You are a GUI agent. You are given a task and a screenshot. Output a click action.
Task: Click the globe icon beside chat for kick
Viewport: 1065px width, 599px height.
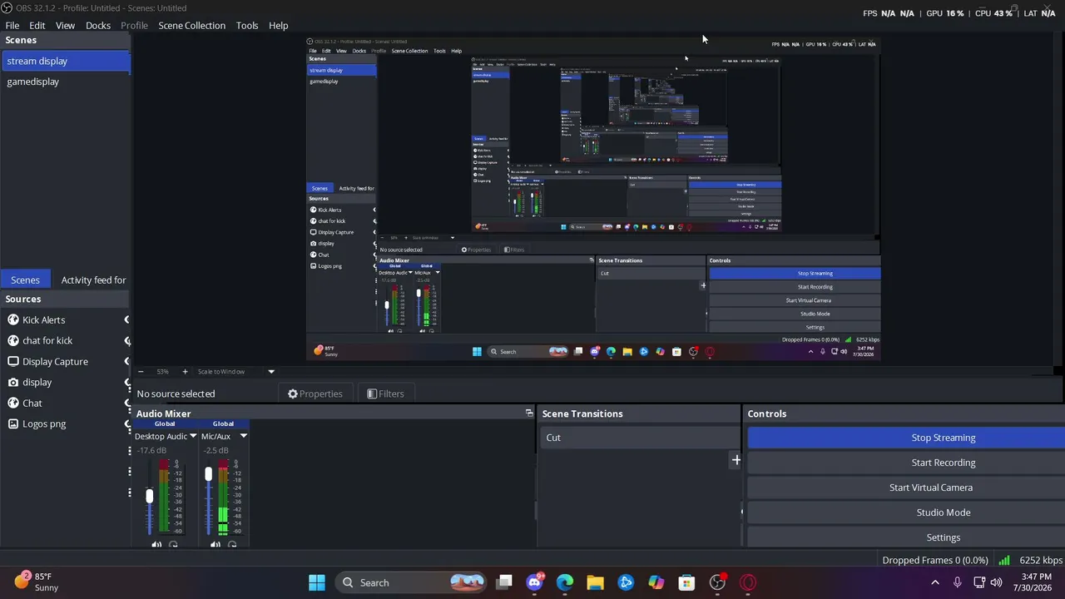(13, 340)
